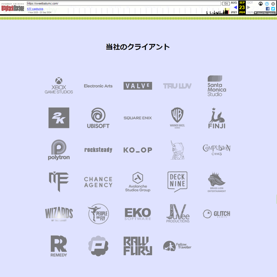Select the Ubisoft logo

(98, 118)
